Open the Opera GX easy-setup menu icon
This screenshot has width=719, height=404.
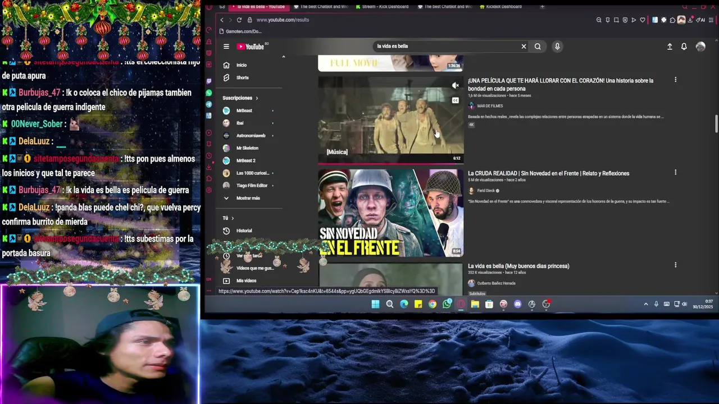click(711, 20)
